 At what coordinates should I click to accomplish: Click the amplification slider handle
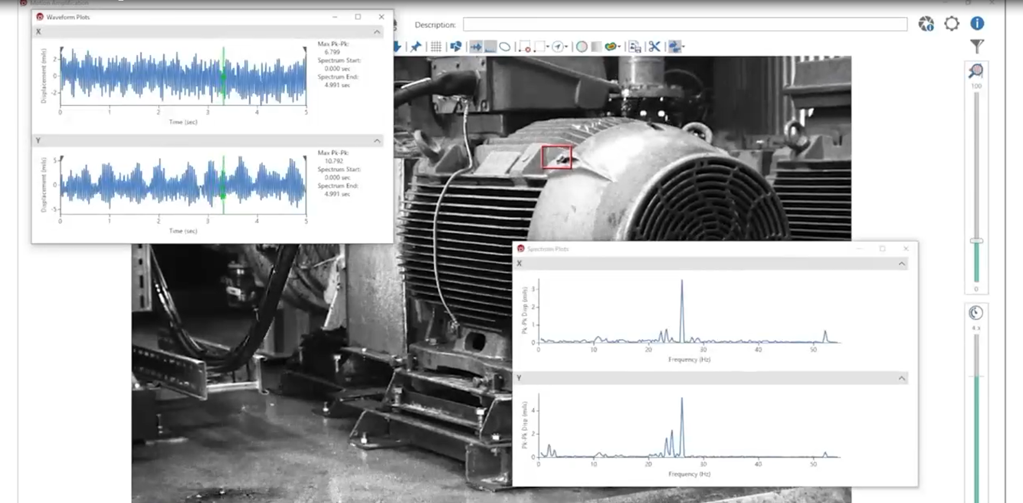[x=976, y=241]
